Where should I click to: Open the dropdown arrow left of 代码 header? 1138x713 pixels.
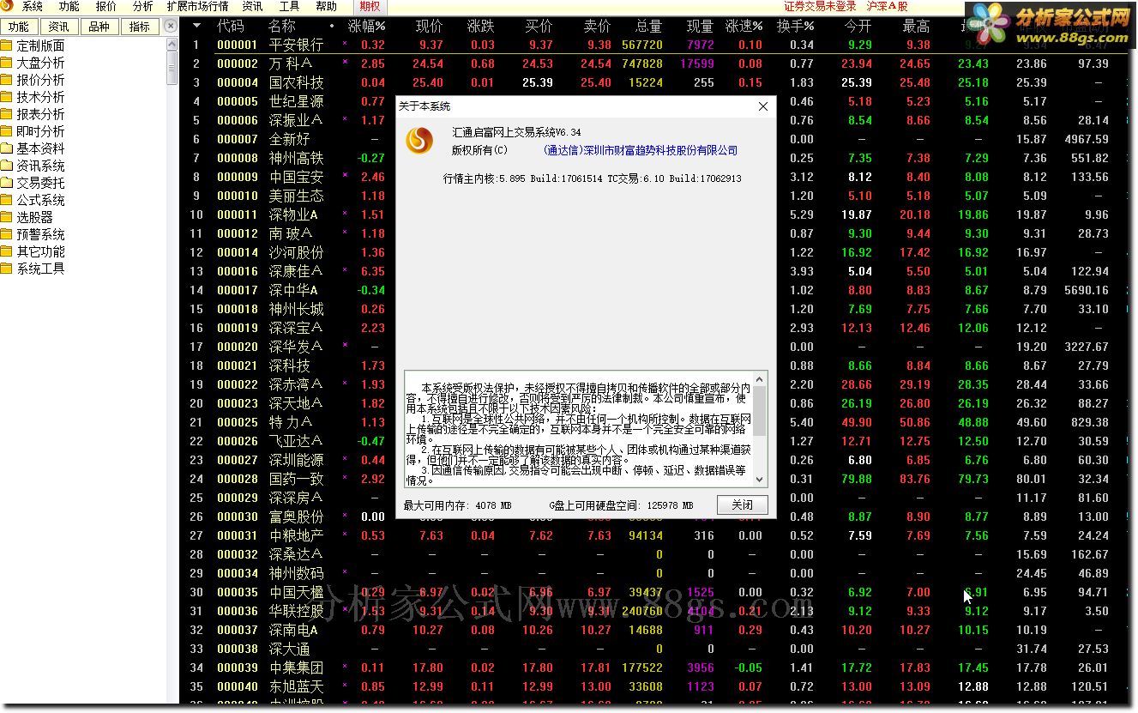tap(197, 27)
